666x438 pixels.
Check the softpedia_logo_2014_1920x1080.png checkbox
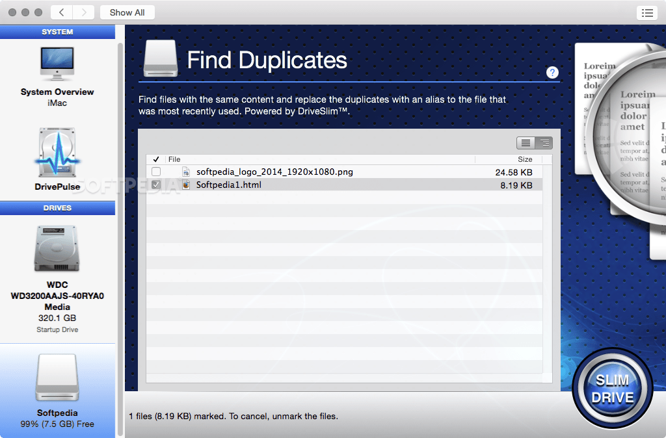[156, 172]
